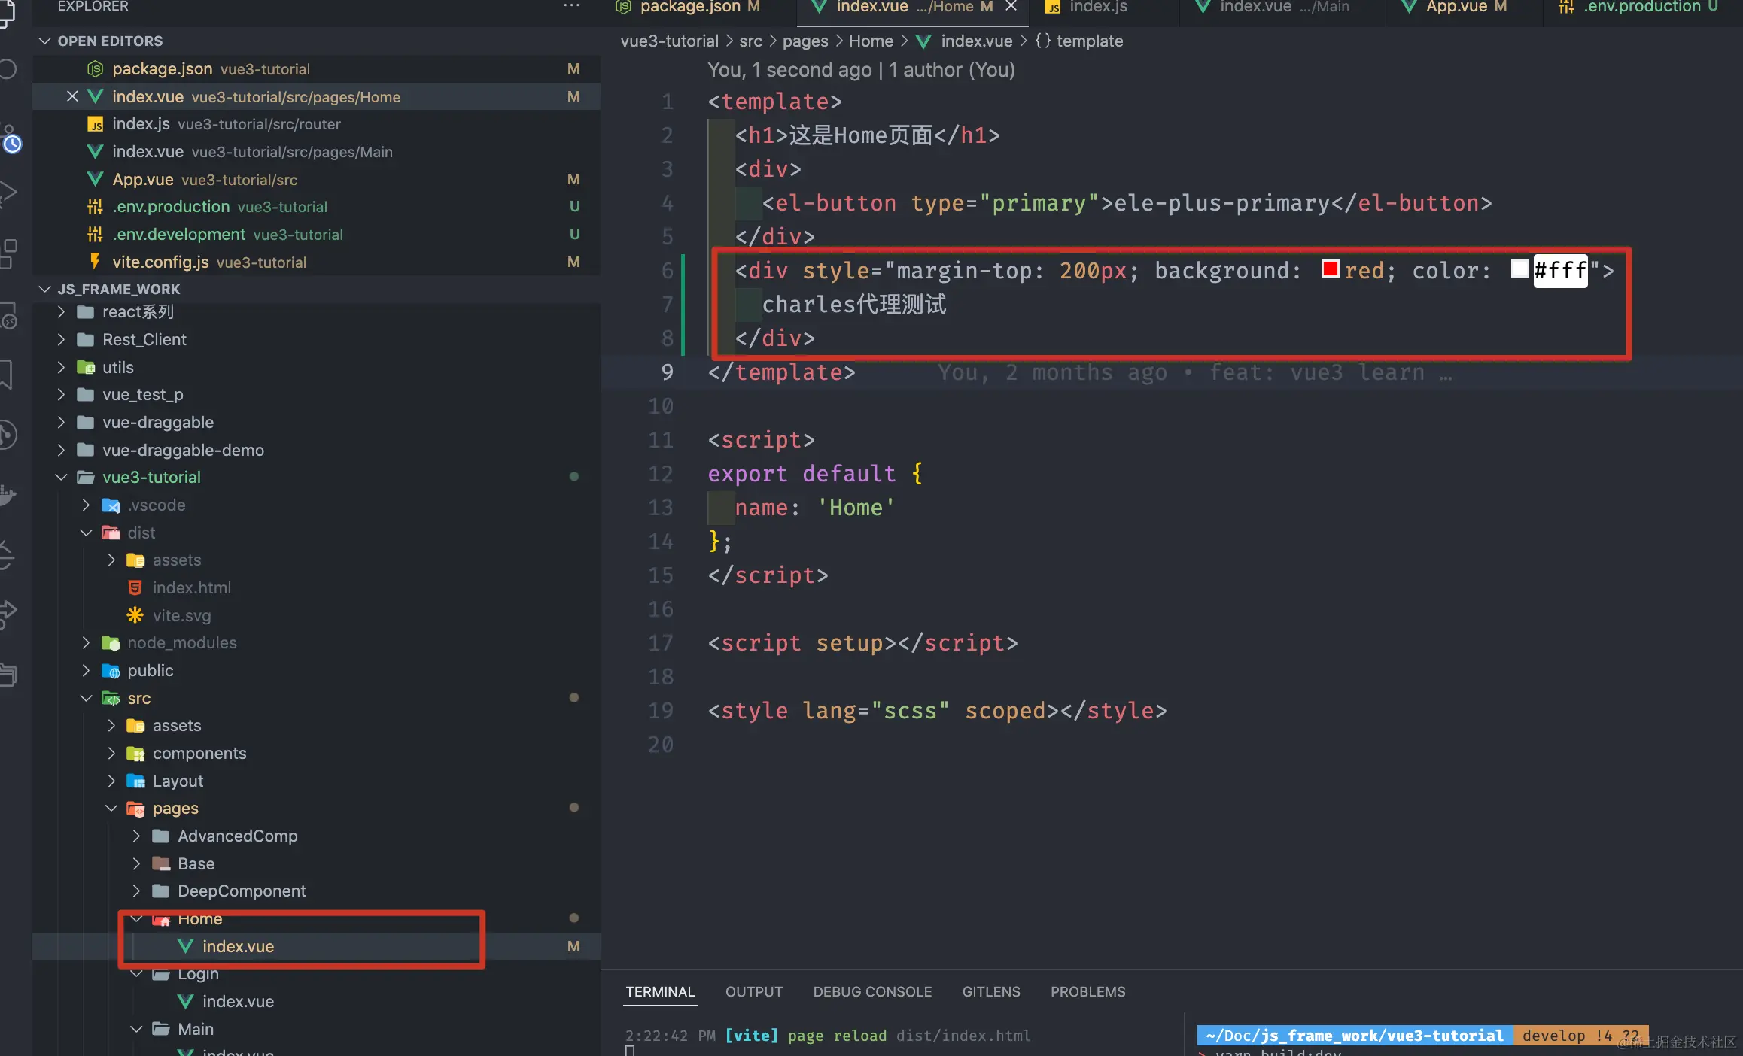The image size is (1743, 1056).
Task: Collapse the JS_FRAME_WORK section
Action: pyautogui.click(x=45, y=289)
